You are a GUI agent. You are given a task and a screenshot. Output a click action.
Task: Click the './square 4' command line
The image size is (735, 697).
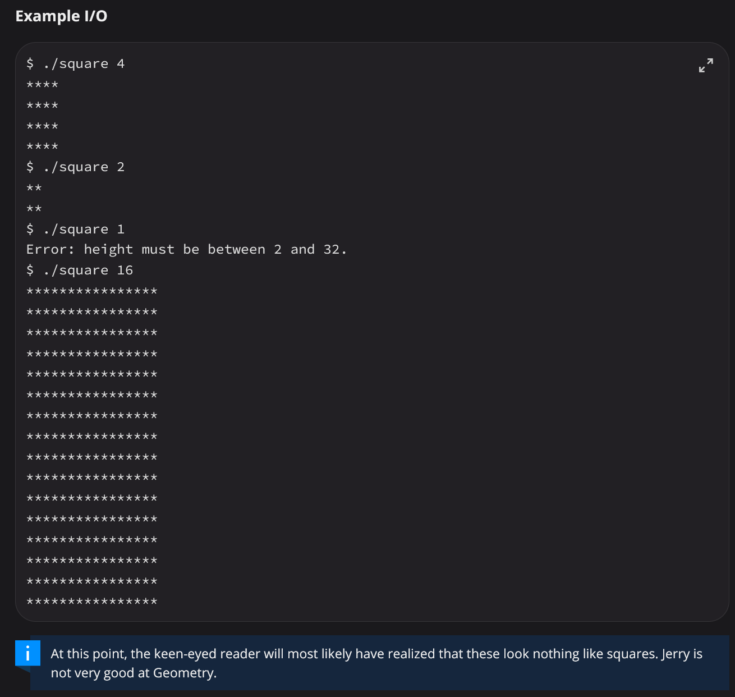coord(75,64)
